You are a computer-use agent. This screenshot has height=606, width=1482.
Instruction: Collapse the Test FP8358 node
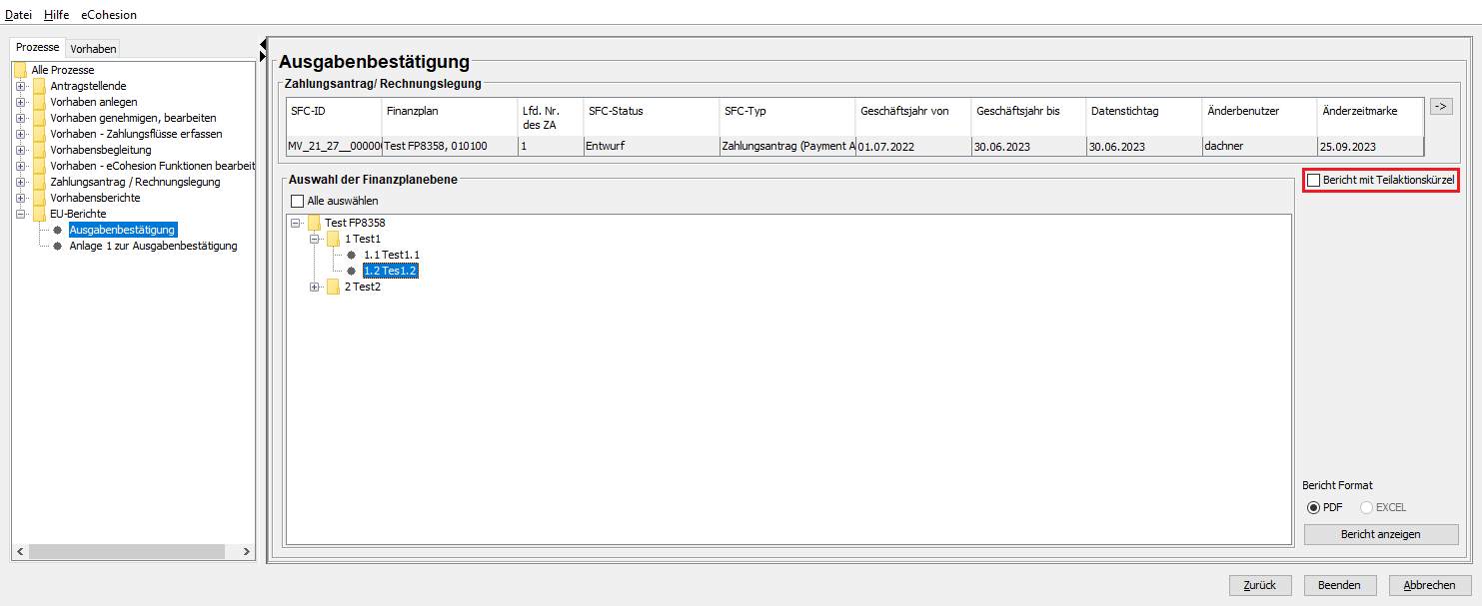297,223
